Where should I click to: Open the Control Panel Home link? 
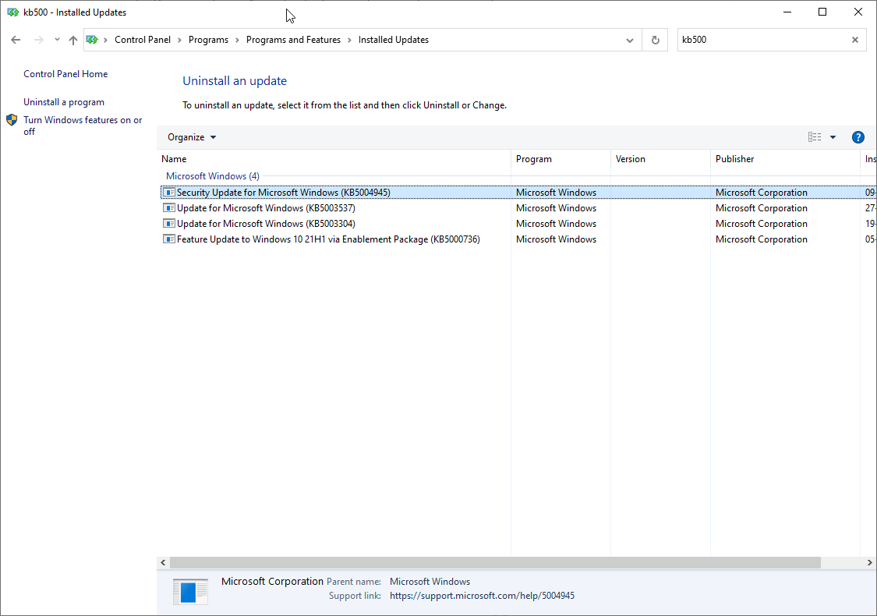[65, 73]
